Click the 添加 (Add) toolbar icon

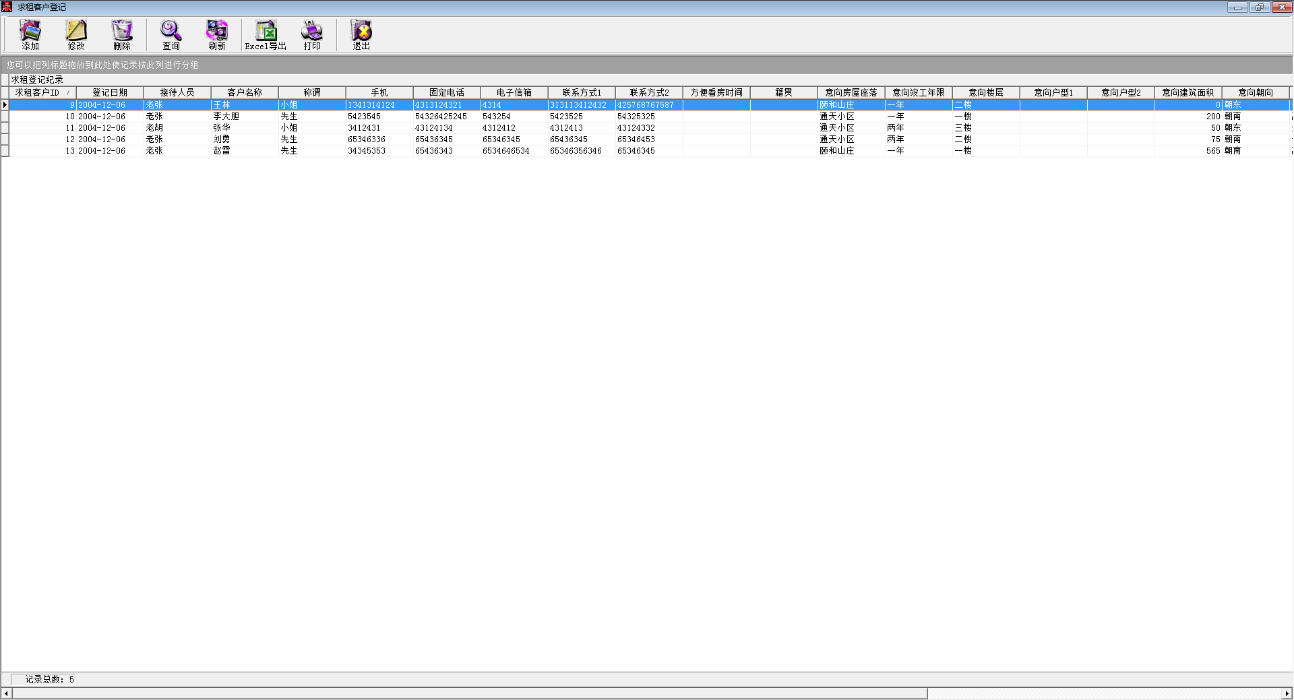tap(30, 34)
